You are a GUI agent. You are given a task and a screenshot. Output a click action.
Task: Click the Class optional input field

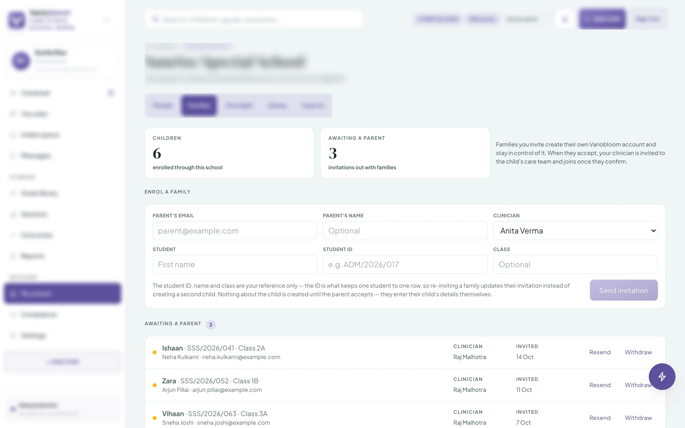[x=575, y=264]
